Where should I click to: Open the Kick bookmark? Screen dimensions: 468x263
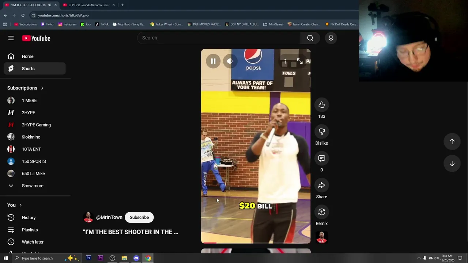(86, 24)
